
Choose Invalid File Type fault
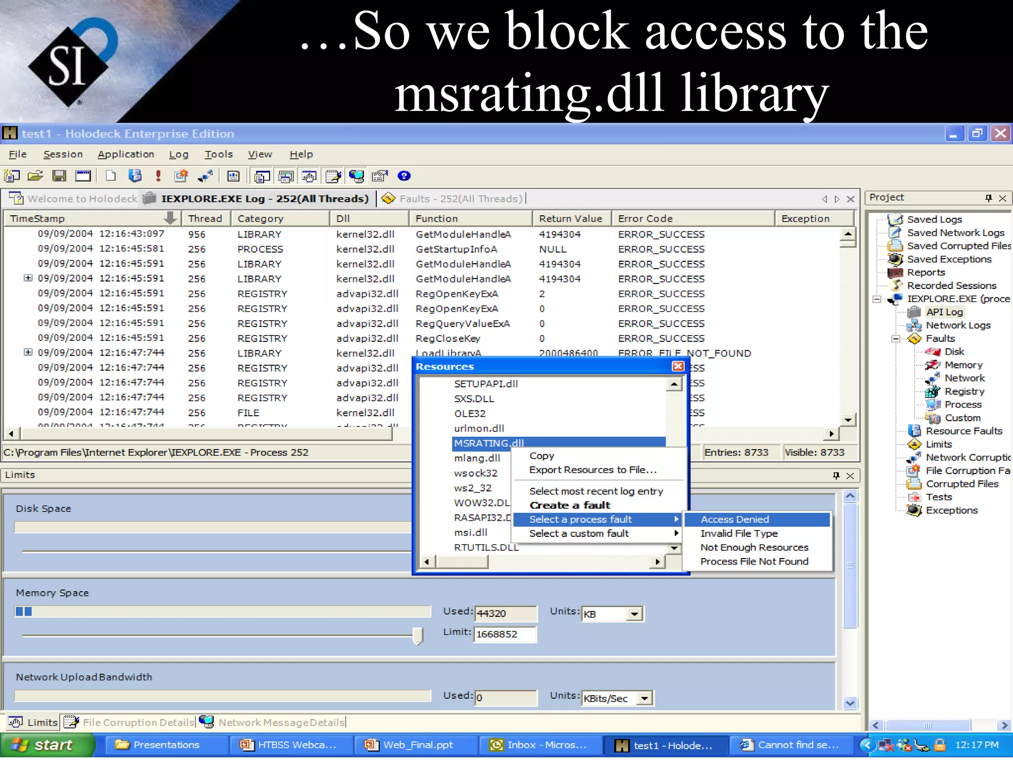click(x=757, y=533)
